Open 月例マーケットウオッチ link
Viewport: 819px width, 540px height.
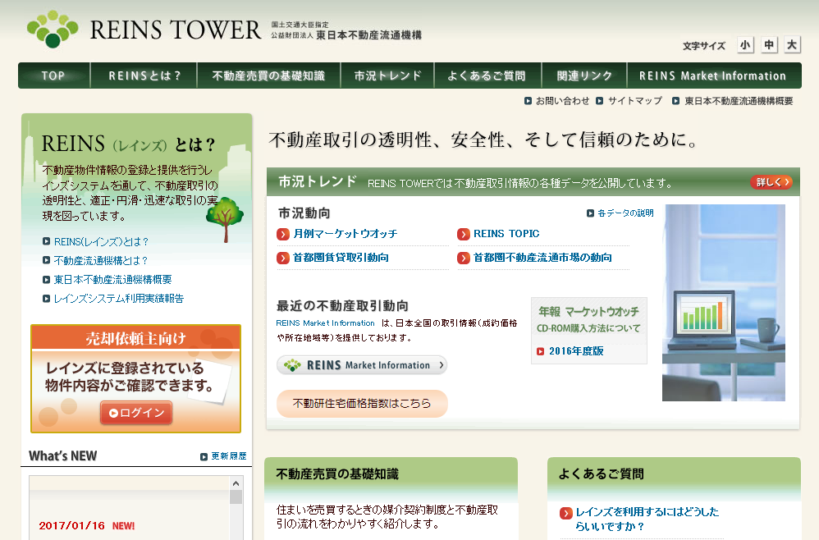tap(345, 234)
